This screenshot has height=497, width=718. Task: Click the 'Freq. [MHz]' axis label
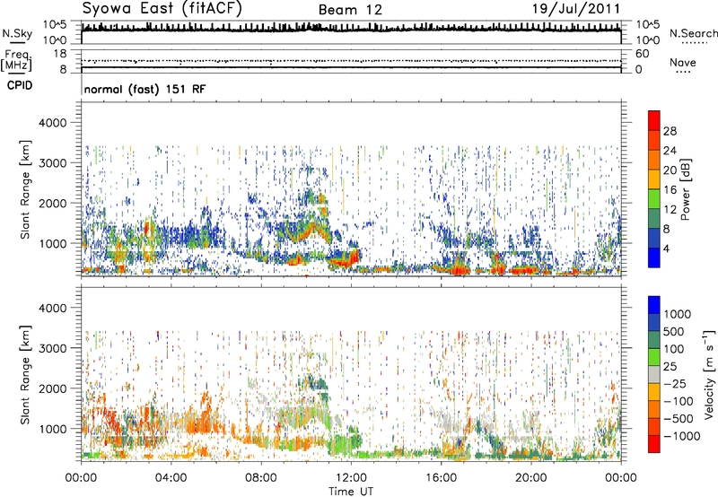(x=16, y=60)
